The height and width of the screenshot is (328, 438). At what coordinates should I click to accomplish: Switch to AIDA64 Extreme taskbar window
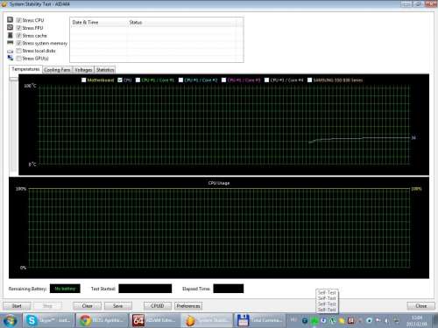(155, 320)
